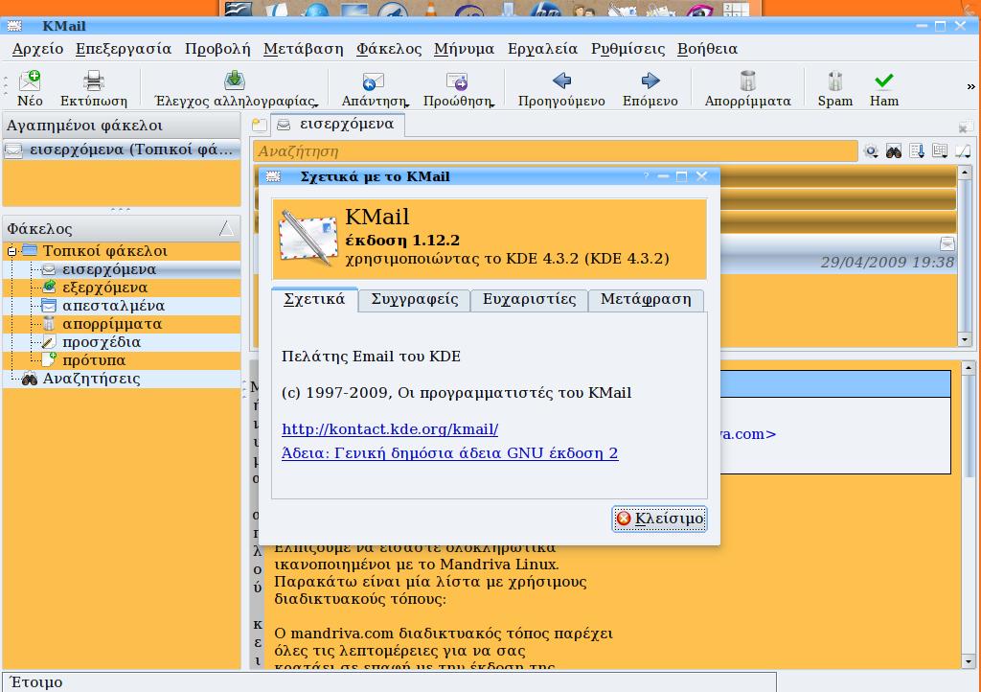Screen dimensions: 981x692
Task: Open the Προβολή menu
Action: click(x=217, y=49)
